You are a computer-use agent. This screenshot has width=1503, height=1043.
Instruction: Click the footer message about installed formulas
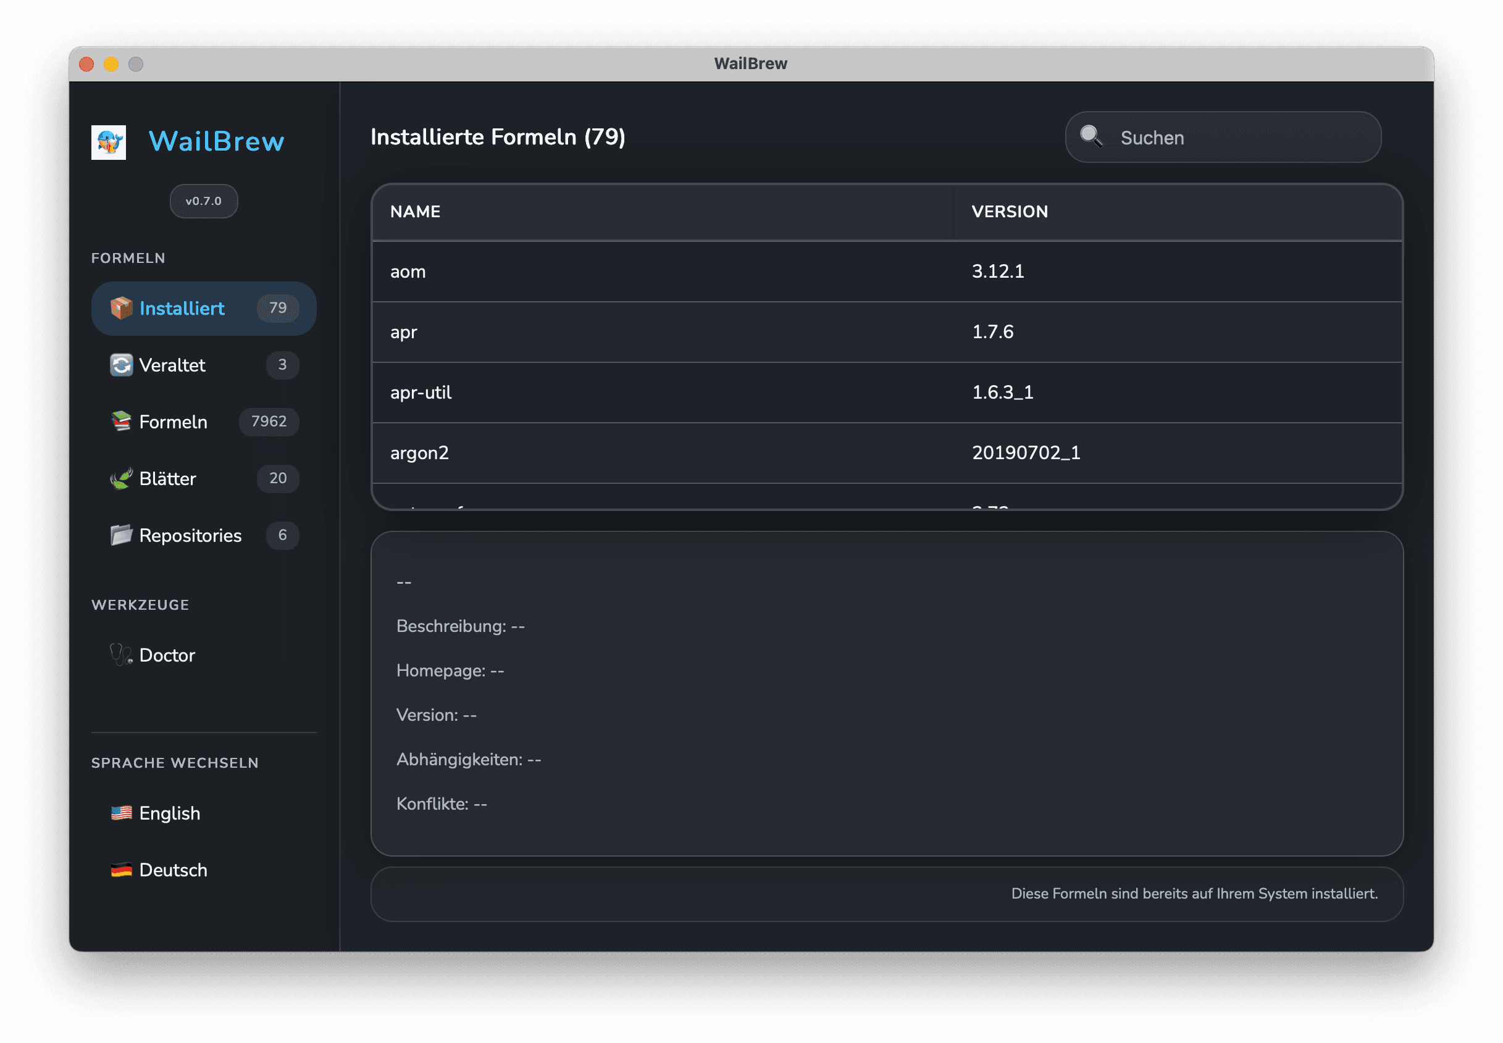click(x=1194, y=894)
